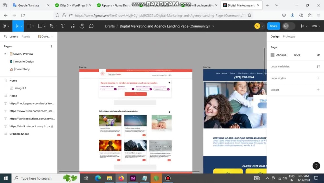Select the Frame tool
Screen dimensions: 324x183
click(x=29, y=26)
